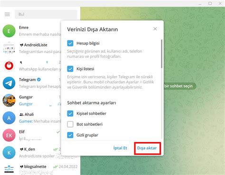Open Emre's green E avatar
This screenshot has width=225, height=175.
click(x=9, y=31)
